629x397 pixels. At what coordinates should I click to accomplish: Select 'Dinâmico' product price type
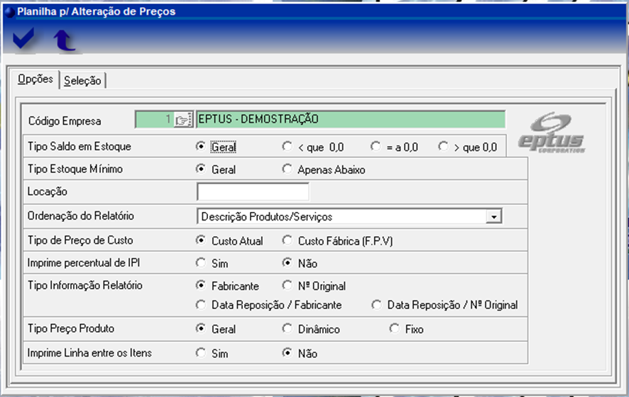pos(287,329)
